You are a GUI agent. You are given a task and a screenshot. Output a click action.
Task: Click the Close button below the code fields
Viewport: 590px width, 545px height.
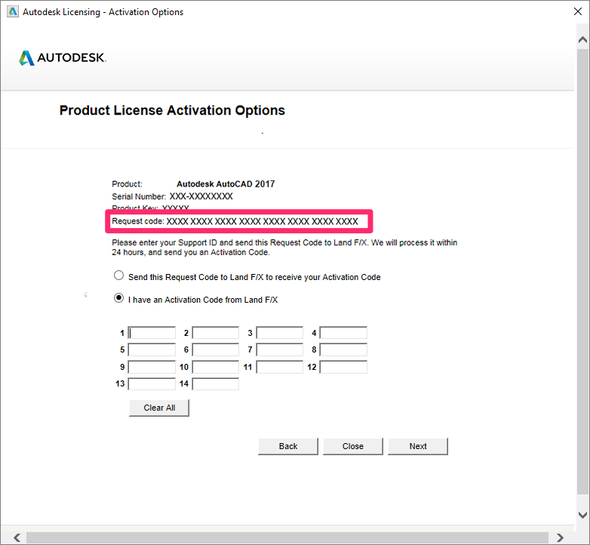[x=353, y=446]
